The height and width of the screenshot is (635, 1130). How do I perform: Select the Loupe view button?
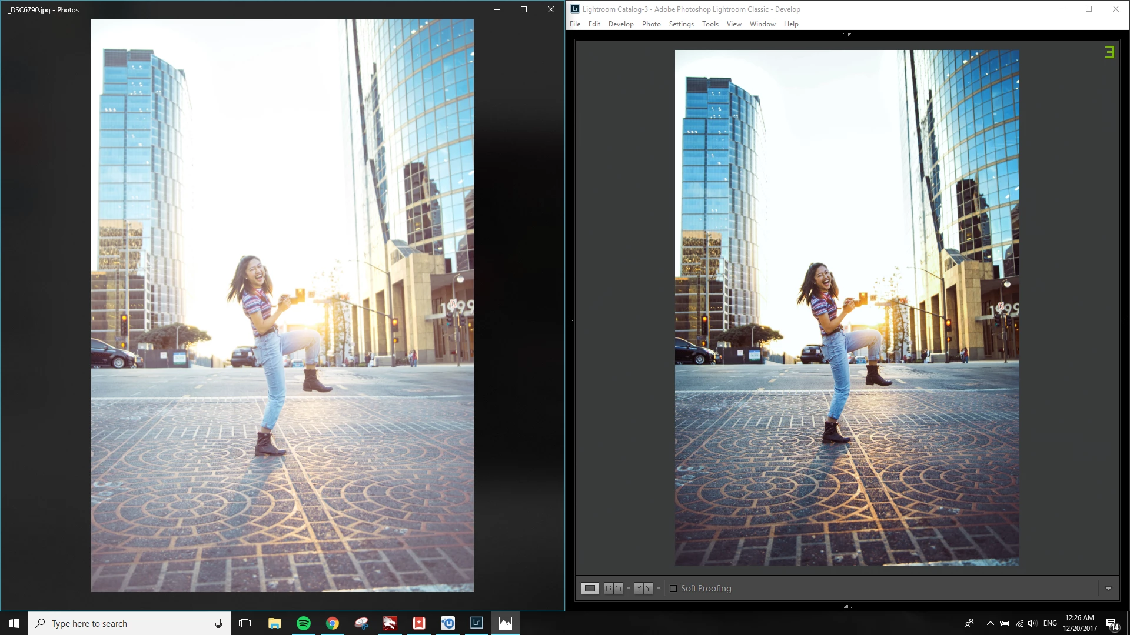tap(590, 589)
